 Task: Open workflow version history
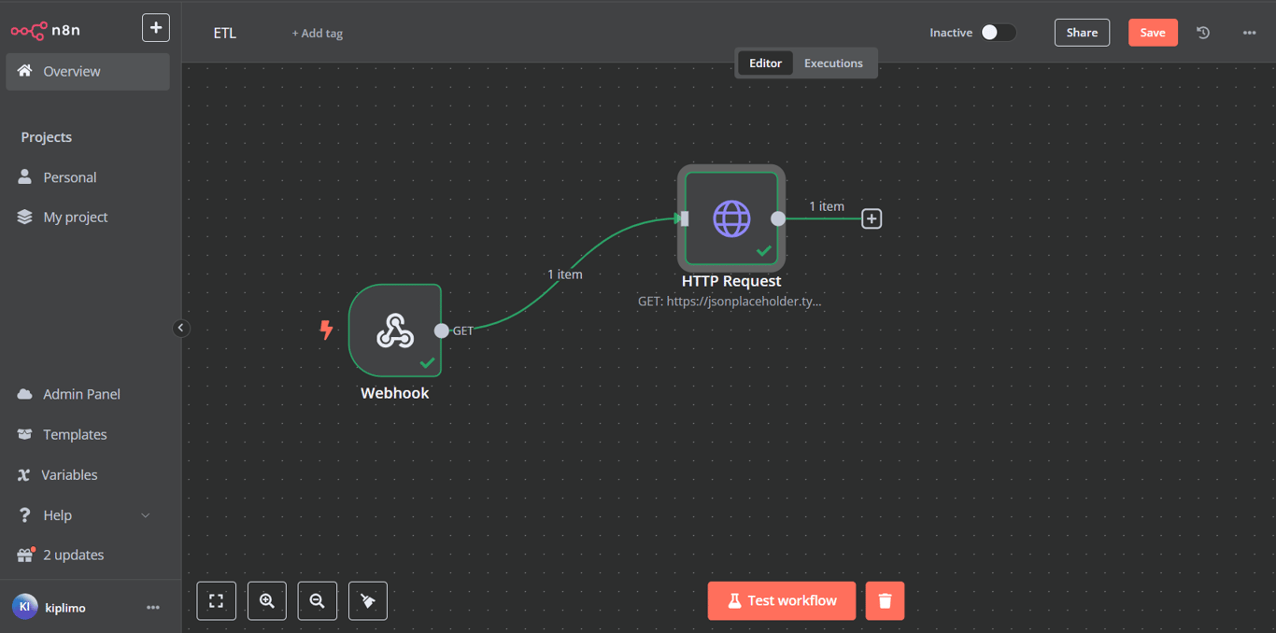(x=1203, y=32)
